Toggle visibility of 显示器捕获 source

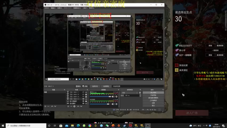point(83,101)
